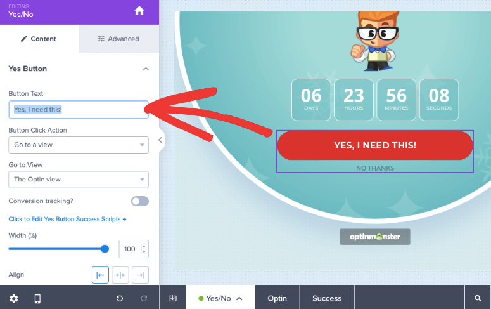The width and height of the screenshot is (491, 309).
Task: Click the Width slider handle
Action: point(105,249)
